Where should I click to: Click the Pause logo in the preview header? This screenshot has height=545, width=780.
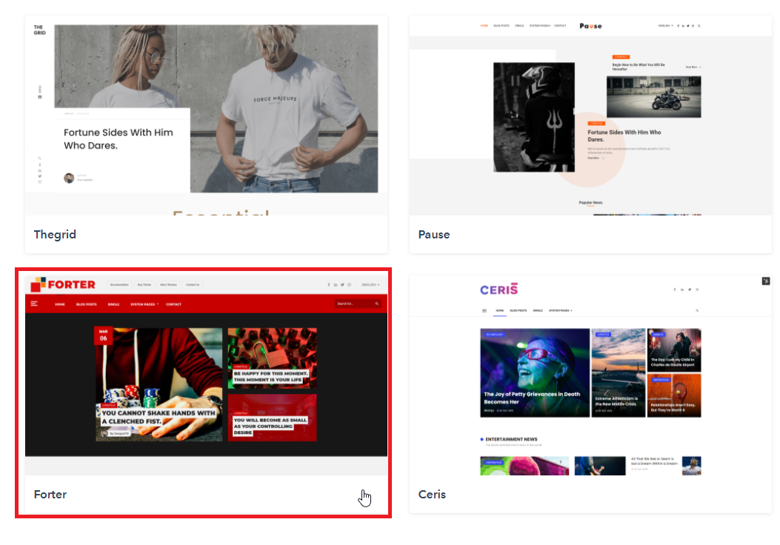point(590,26)
